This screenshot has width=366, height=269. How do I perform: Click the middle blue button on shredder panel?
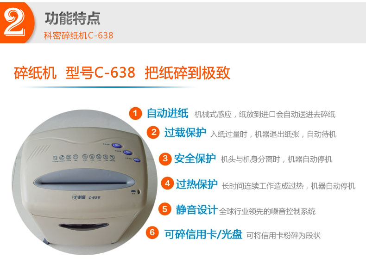point(127,153)
